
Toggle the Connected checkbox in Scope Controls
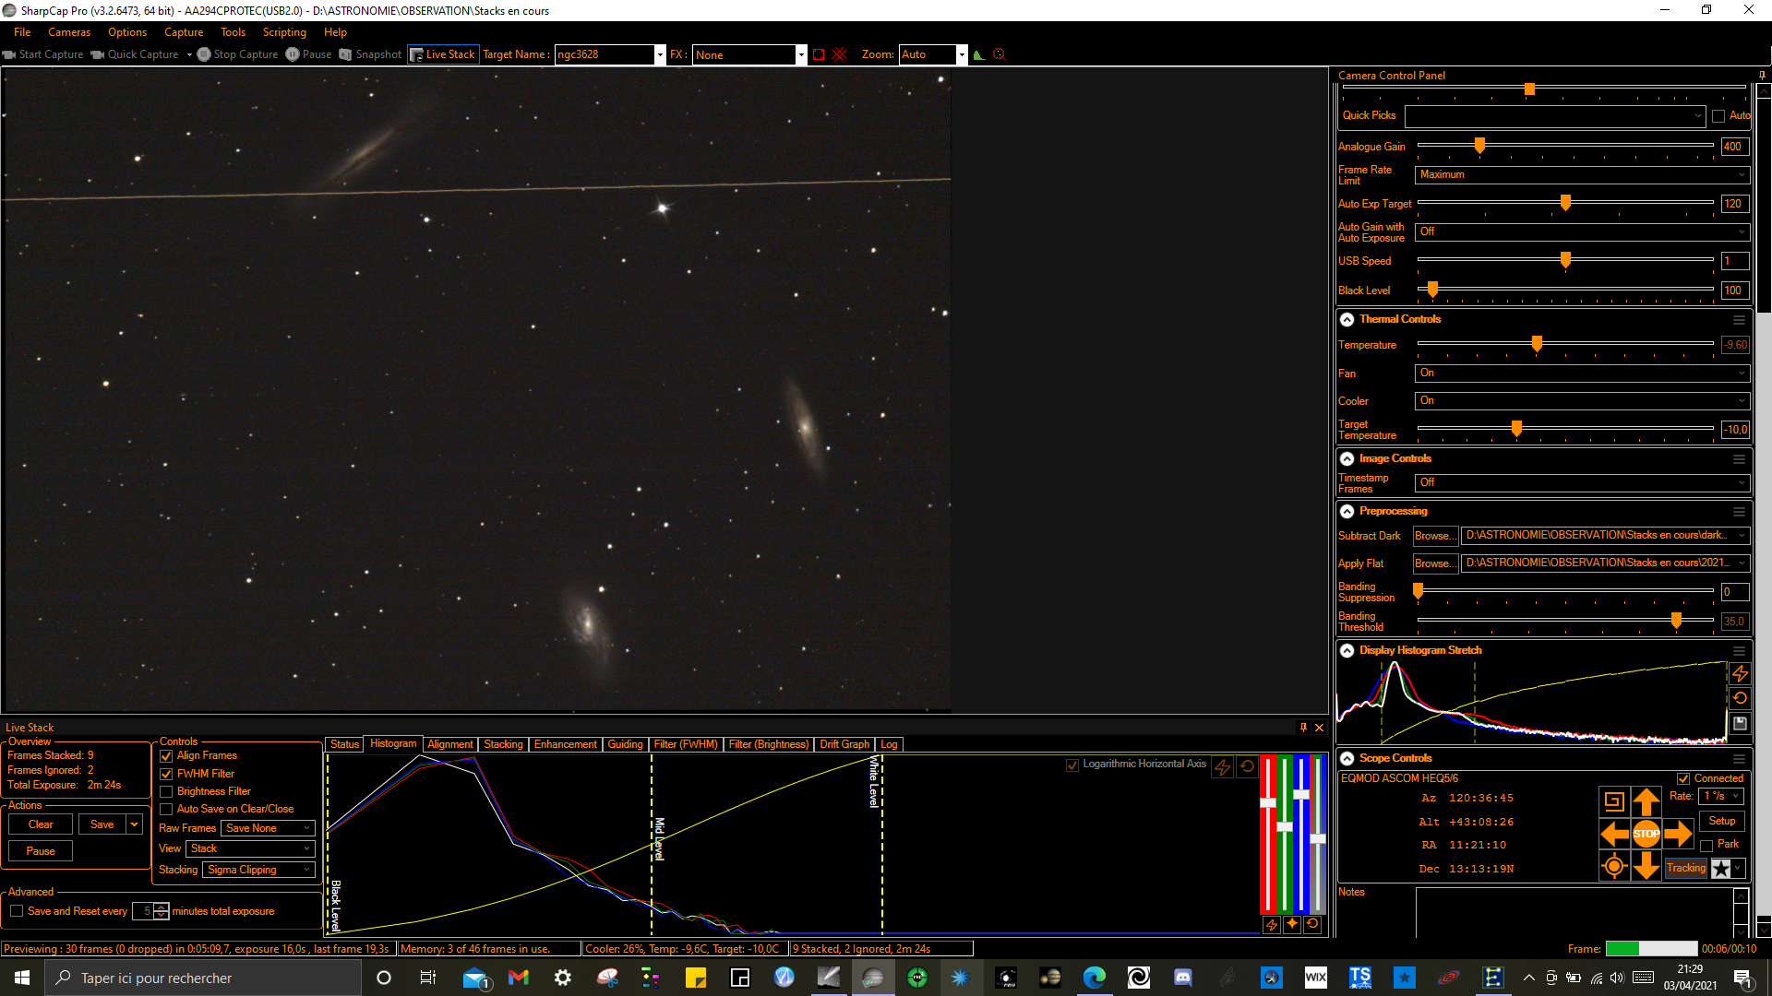click(1683, 779)
